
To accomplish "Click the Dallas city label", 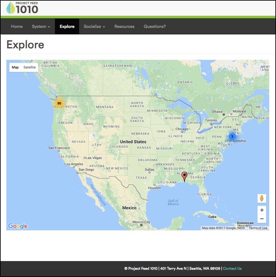I will 150,170.
